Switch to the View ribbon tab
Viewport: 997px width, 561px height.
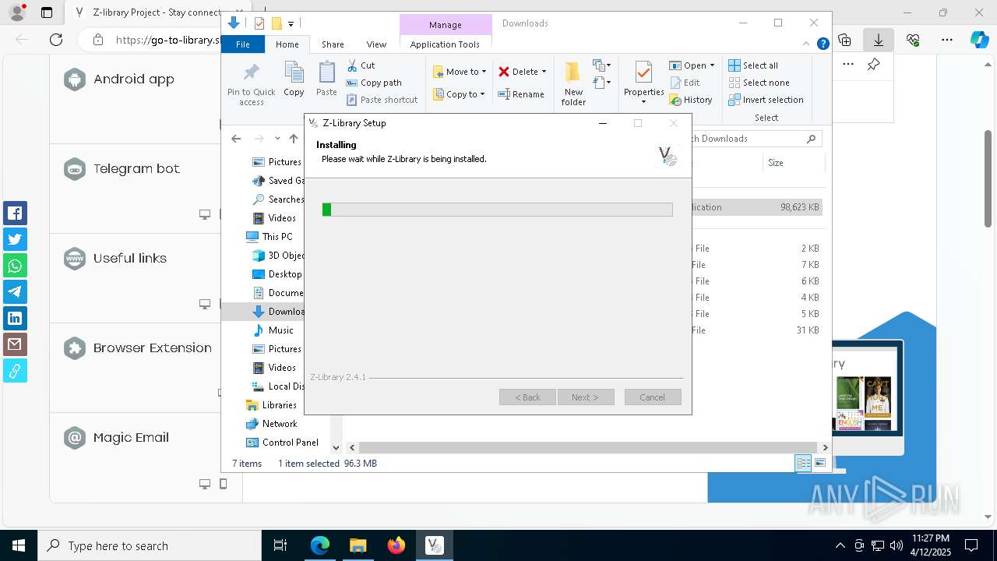[x=376, y=44]
